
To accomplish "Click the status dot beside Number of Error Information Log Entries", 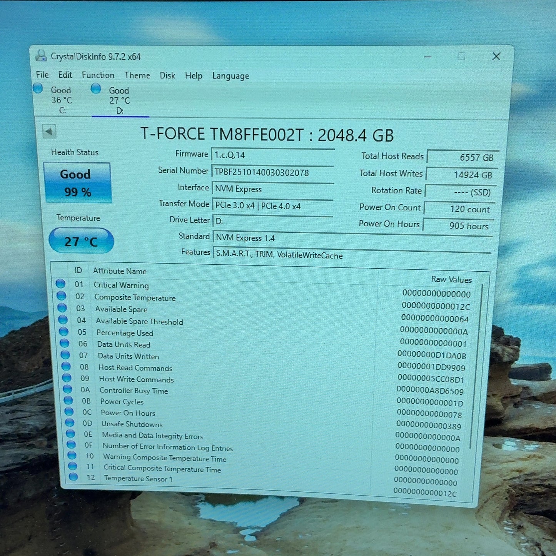I will tap(71, 444).
